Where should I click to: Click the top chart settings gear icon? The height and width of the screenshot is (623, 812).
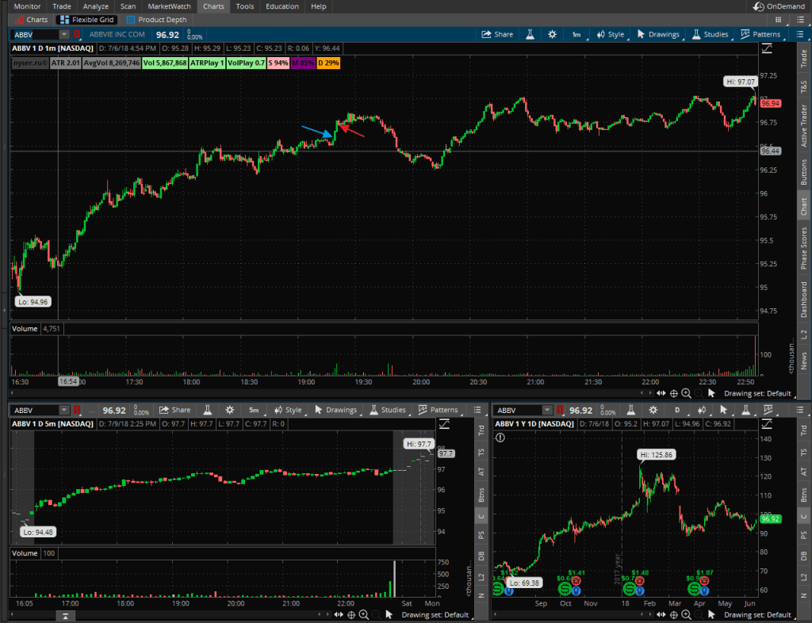(553, 35)
